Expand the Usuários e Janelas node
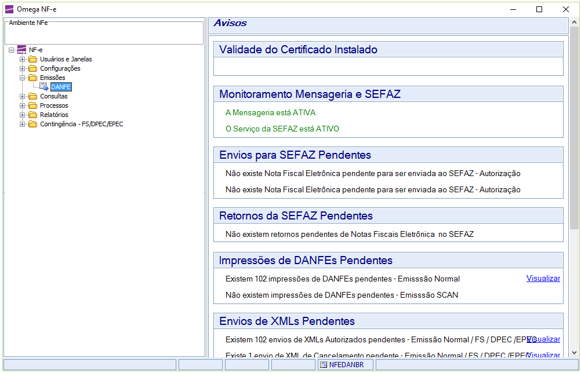581x373 pixels. (23, 59)
